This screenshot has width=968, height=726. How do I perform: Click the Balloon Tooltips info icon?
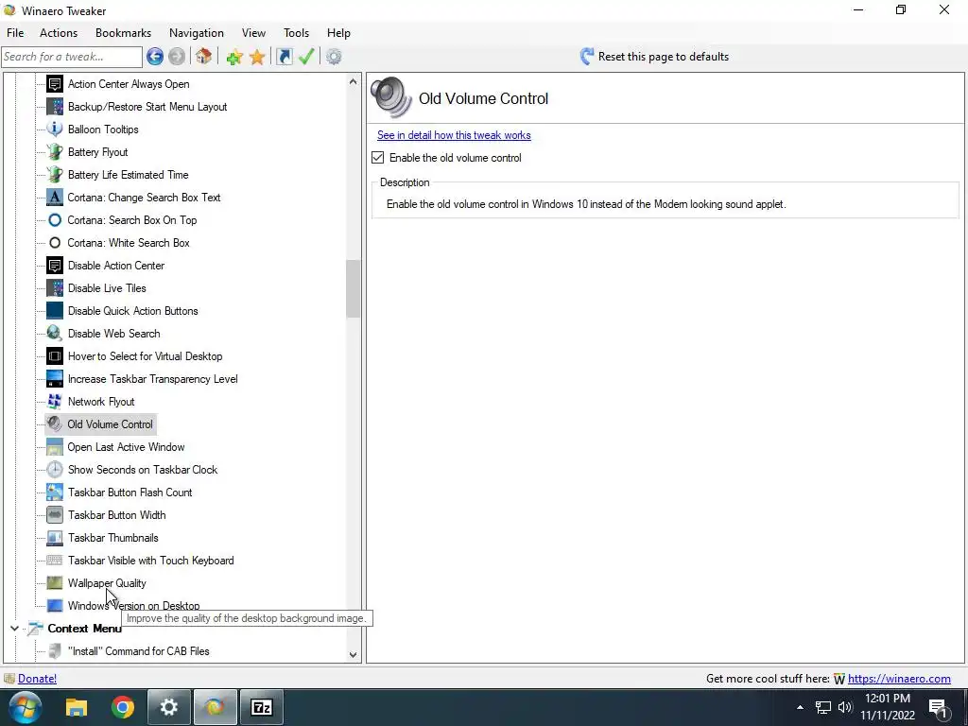click(x=54, y=129)
